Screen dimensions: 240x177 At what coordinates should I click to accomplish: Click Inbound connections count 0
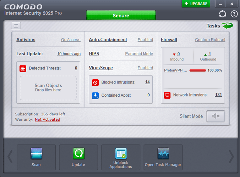179,54
